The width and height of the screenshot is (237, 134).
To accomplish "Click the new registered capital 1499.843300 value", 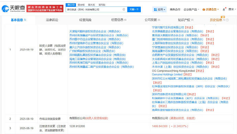I will pos(160,126).
